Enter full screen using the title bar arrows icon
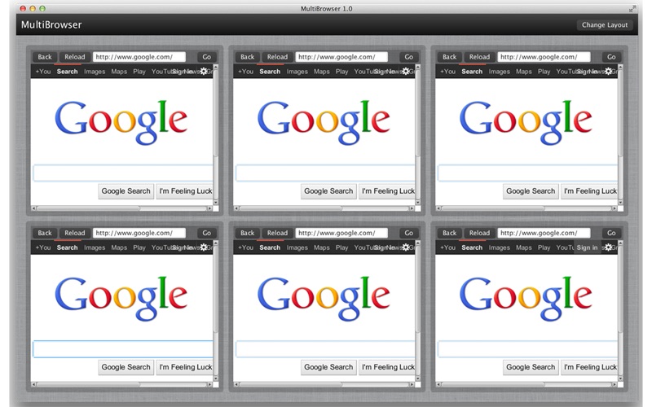The width and height of the screenshot is (652, 407). 632,8
